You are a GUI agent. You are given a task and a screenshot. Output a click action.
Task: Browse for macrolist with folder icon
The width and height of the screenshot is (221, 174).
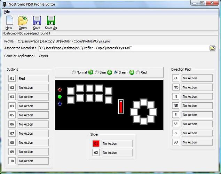pos(212,48)
